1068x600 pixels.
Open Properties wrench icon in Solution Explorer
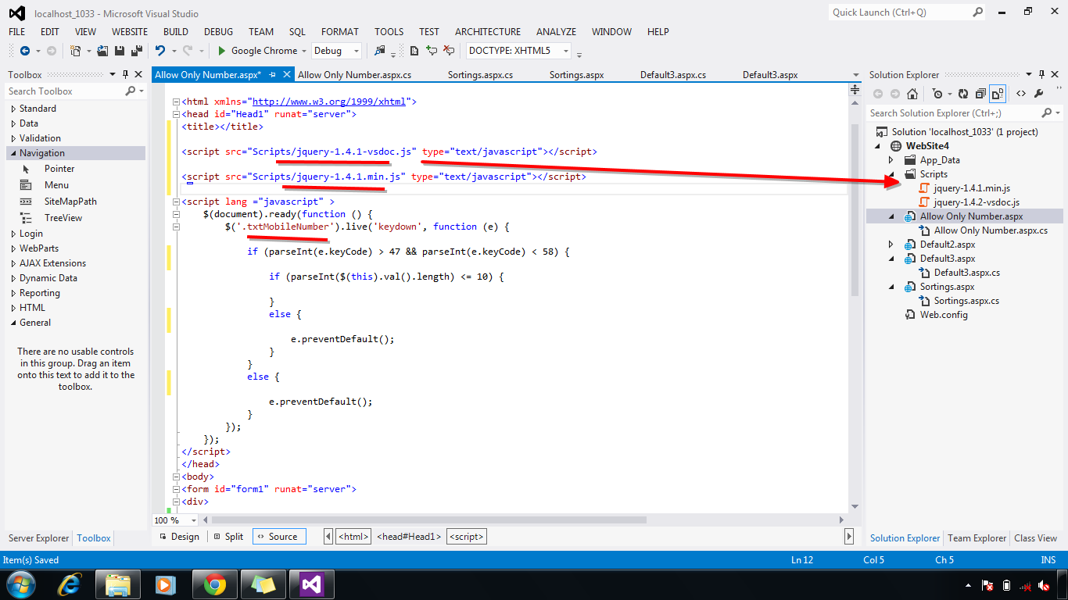1038,94
